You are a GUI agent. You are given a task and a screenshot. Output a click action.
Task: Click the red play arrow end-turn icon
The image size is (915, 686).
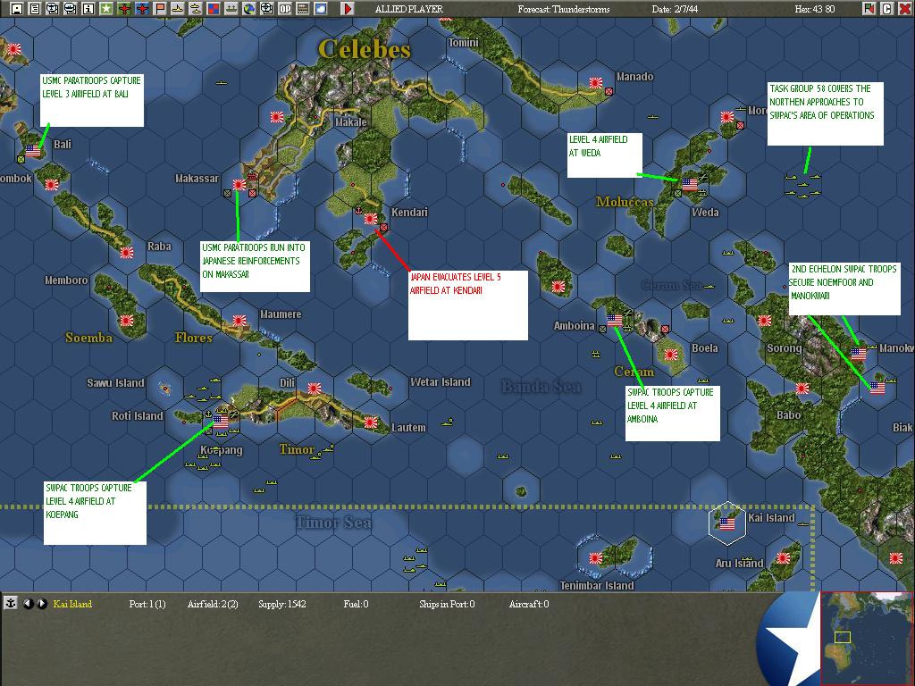(x=348, y=9)
